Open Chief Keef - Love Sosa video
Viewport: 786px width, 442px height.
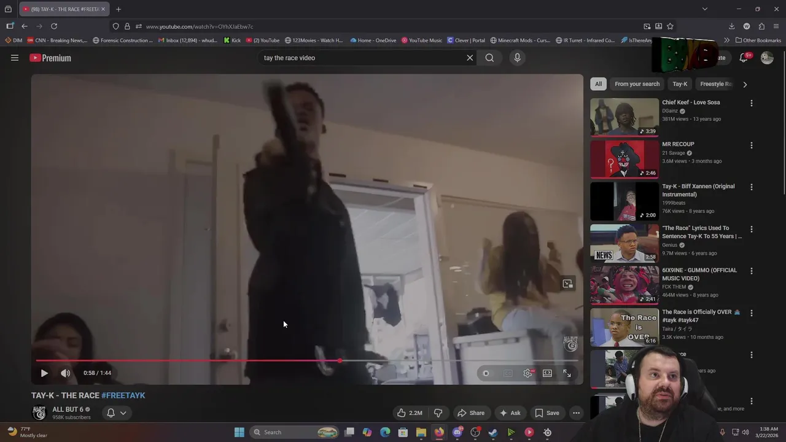coord(625,117)
